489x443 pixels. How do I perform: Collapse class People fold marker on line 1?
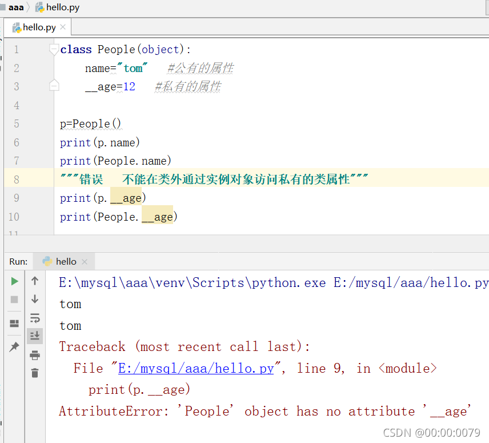[x=54, y=49]
